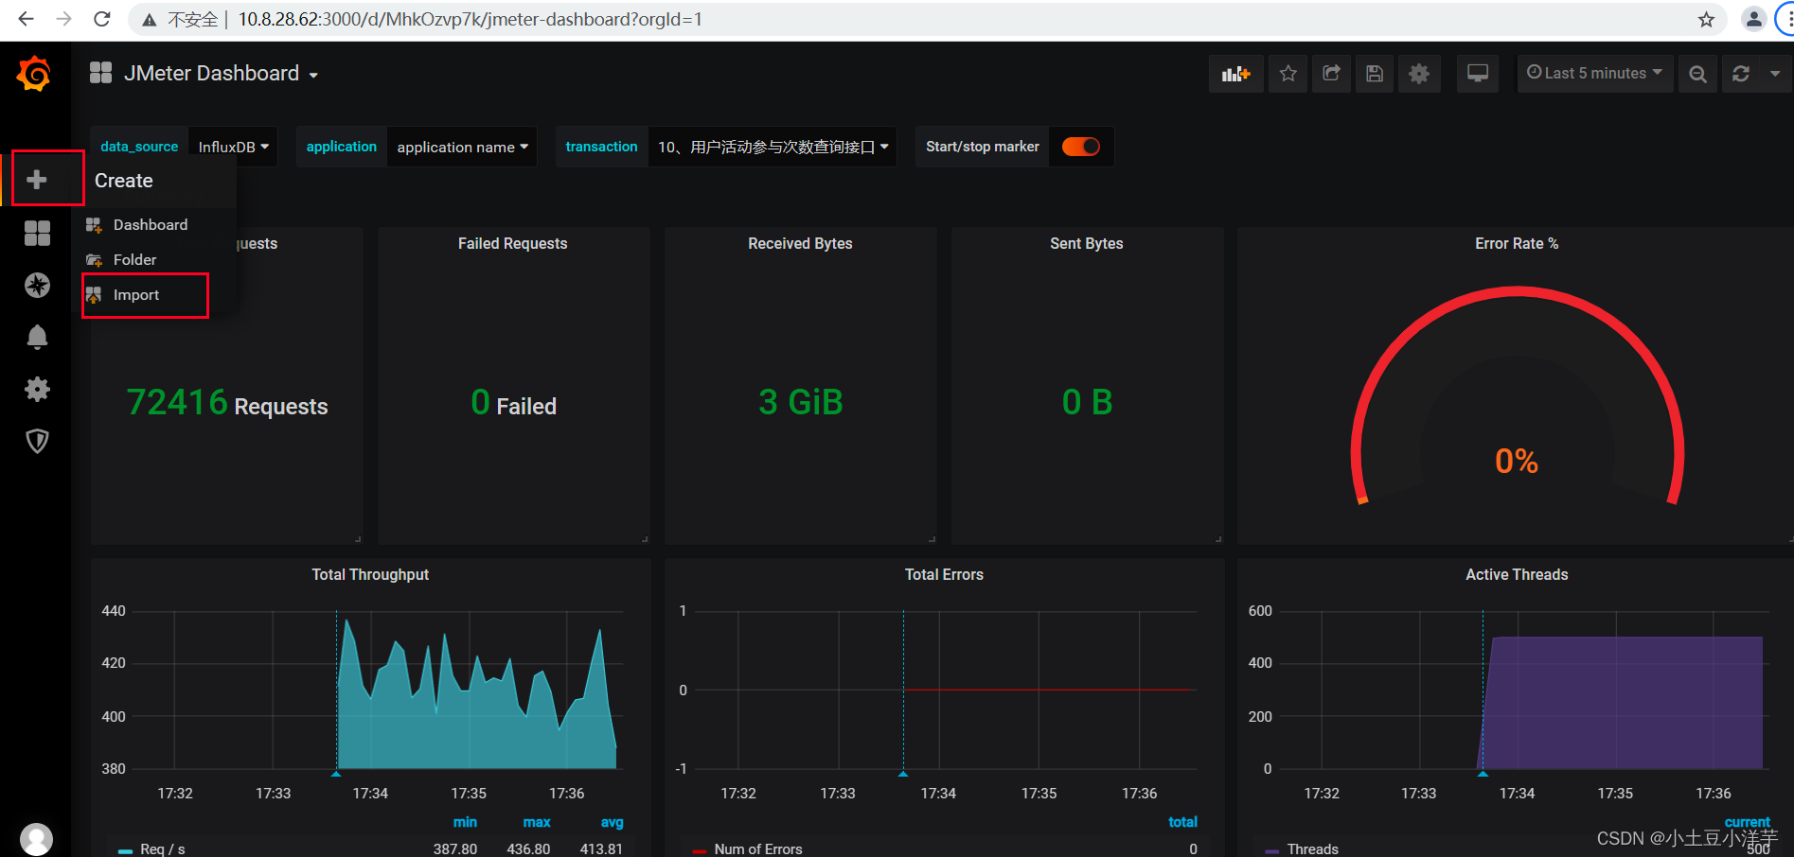Click the 0% error rate gauge
1794x857 pixels.
[1517, 461]
